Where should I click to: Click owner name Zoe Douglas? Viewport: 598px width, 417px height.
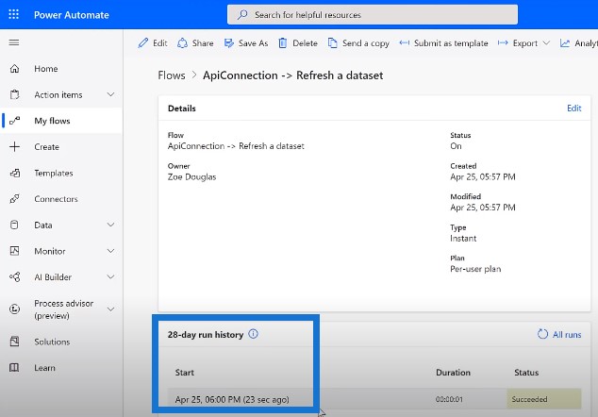point(191,176)
